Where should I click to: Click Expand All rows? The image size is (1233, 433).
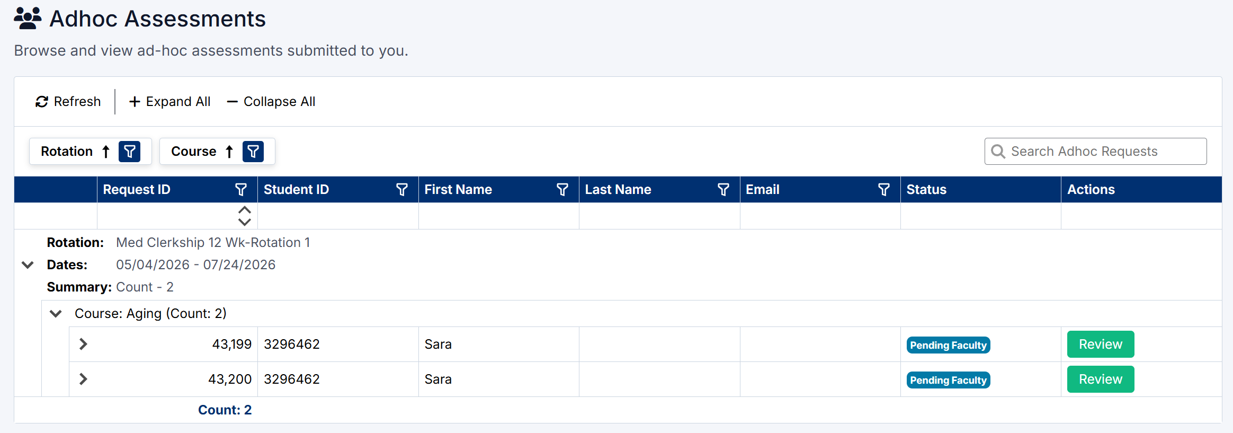point(169,101)
